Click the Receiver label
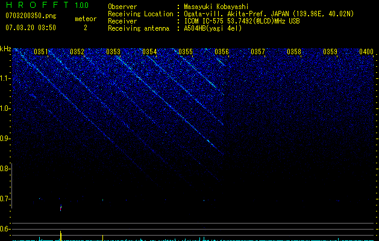 pos(122,21)
